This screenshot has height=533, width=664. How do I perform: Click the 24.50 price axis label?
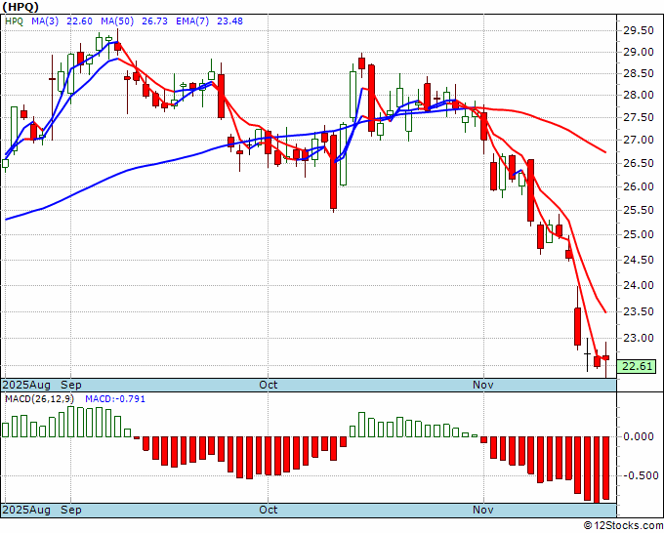coord(639,260)
